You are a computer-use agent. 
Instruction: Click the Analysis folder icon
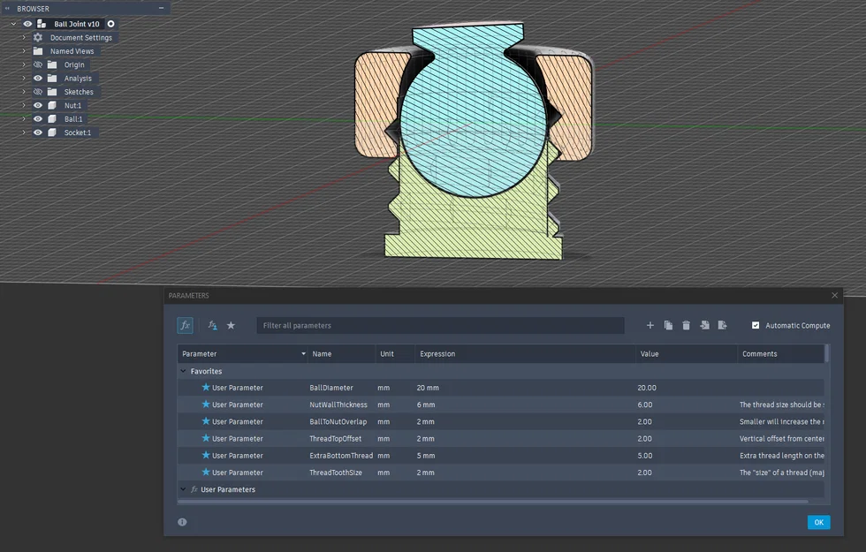pos(52,78)
